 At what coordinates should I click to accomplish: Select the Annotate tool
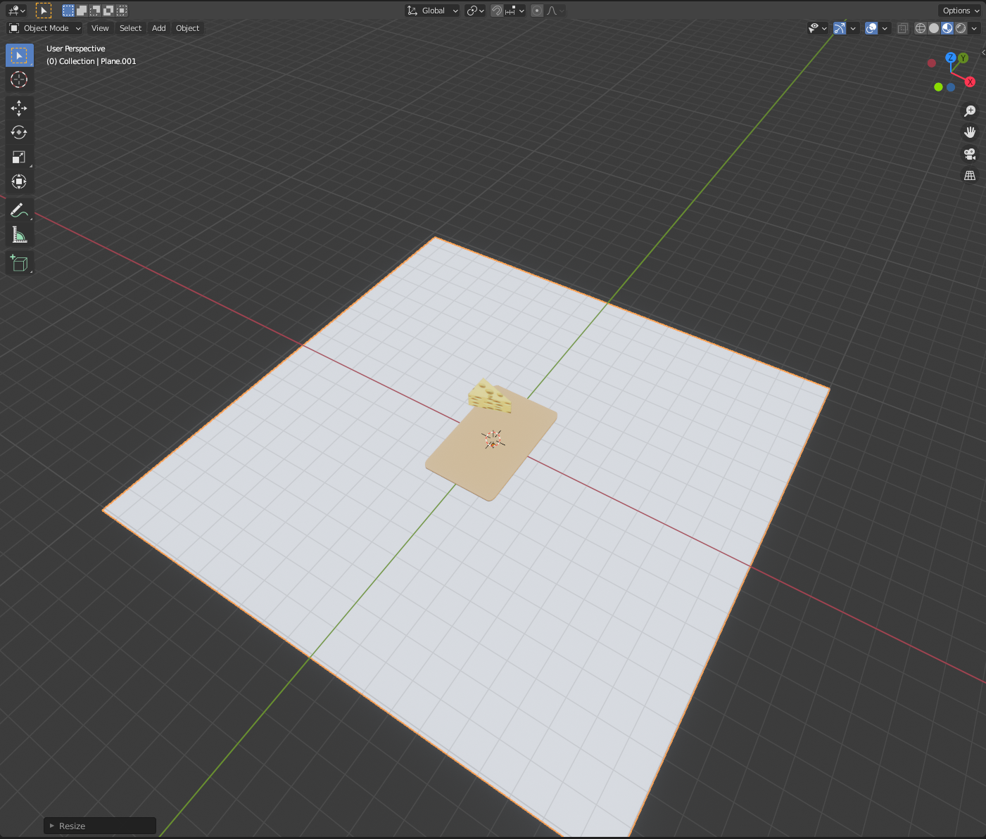[19, 210]
